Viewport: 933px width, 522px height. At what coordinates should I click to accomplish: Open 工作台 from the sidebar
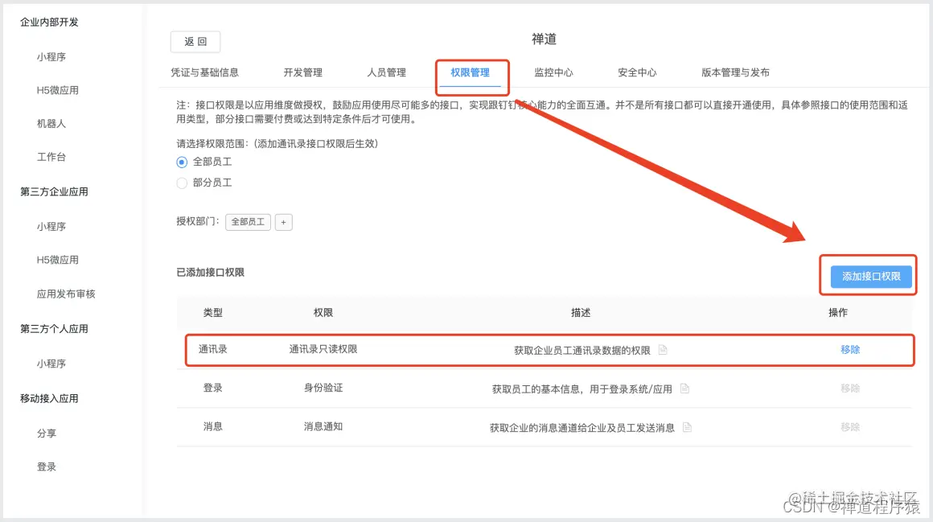click(x=50, y=157)
